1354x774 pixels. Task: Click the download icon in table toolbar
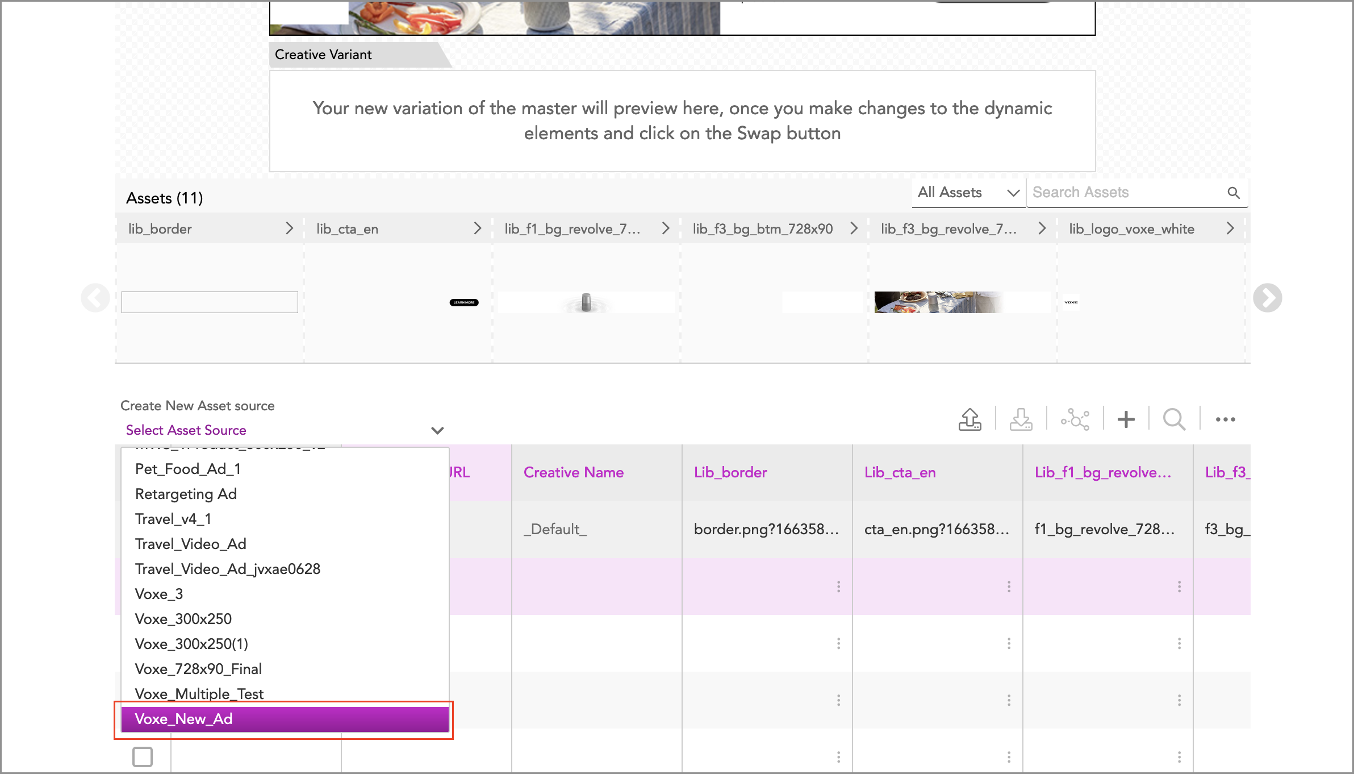1021,419
